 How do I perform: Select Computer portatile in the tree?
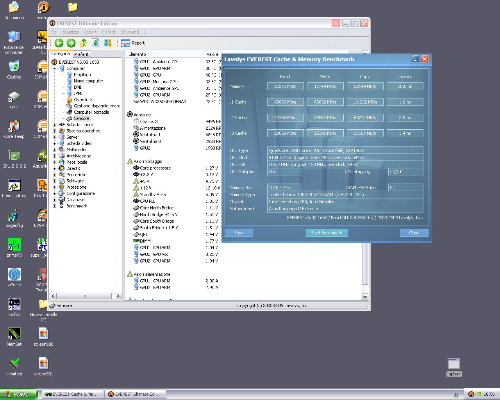(91, 112)
